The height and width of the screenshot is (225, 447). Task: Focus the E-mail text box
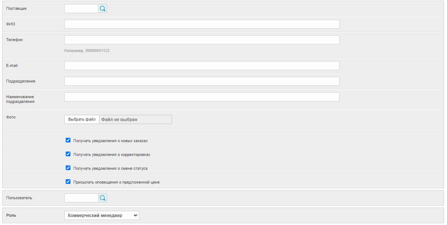click(x=202, y=66)
